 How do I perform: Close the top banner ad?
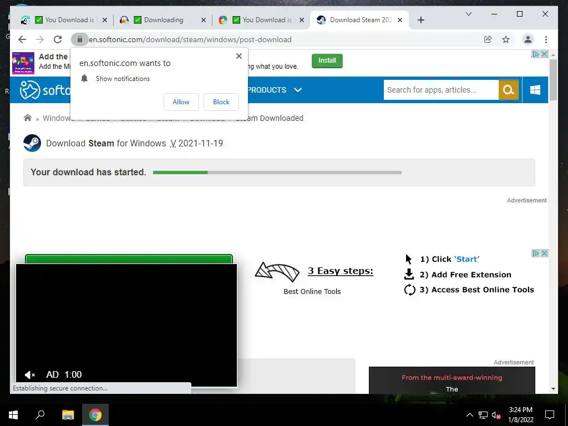click(544, 54)
